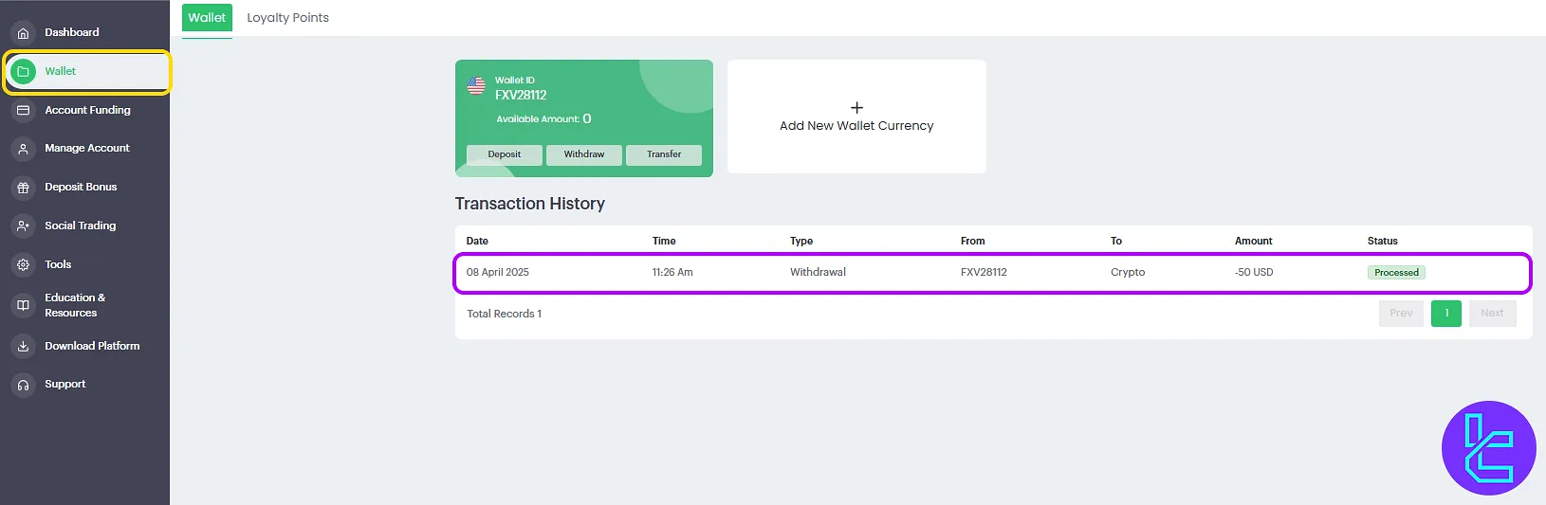This screenshot has height=505, width=1546.
Task: Click the Education & Resources book icon
Action: [x=23, y=305]
